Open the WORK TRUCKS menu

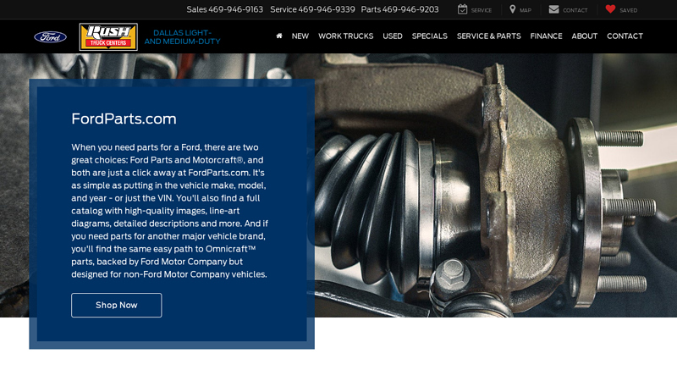coord(346,36)
